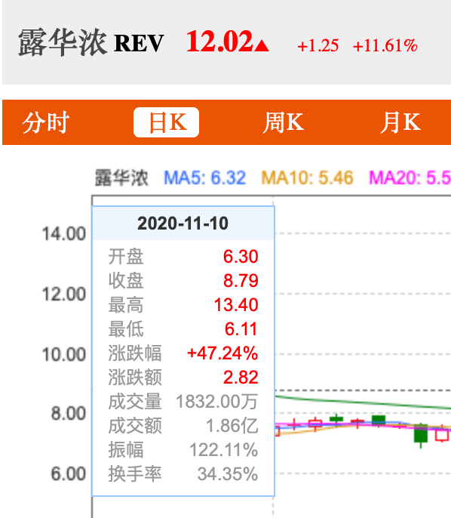The height and width of the screenshot is (518, 451).
Task: Click the +1.25 price change
Action: pos(318,45)
